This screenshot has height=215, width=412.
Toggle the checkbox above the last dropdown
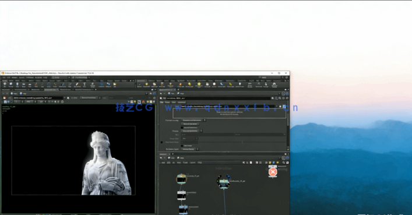click(x=182, y=146)
